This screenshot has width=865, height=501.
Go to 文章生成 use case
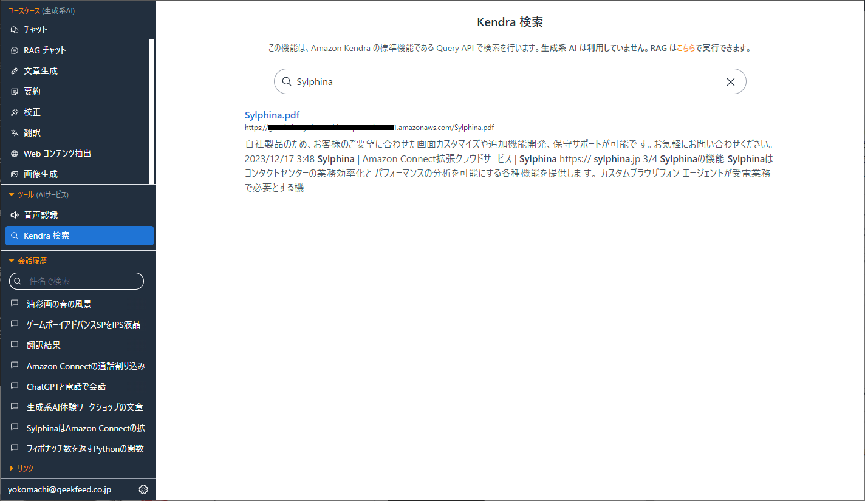click(77, 71)
